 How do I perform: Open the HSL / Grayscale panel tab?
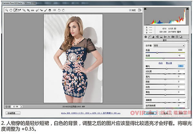157,37
